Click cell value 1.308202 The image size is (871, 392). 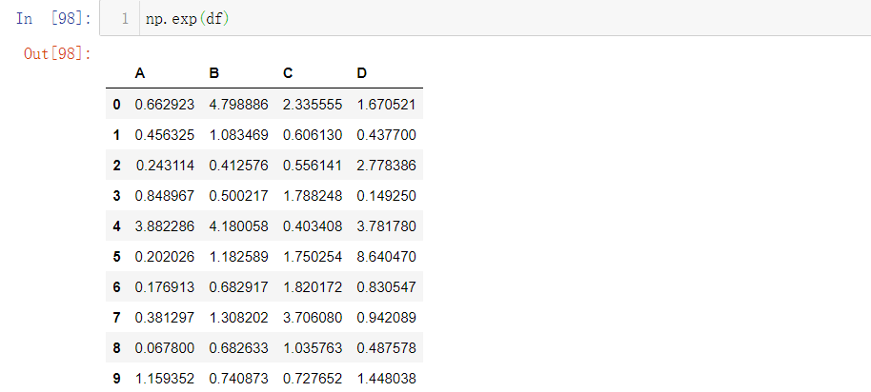tap(239, 318)
